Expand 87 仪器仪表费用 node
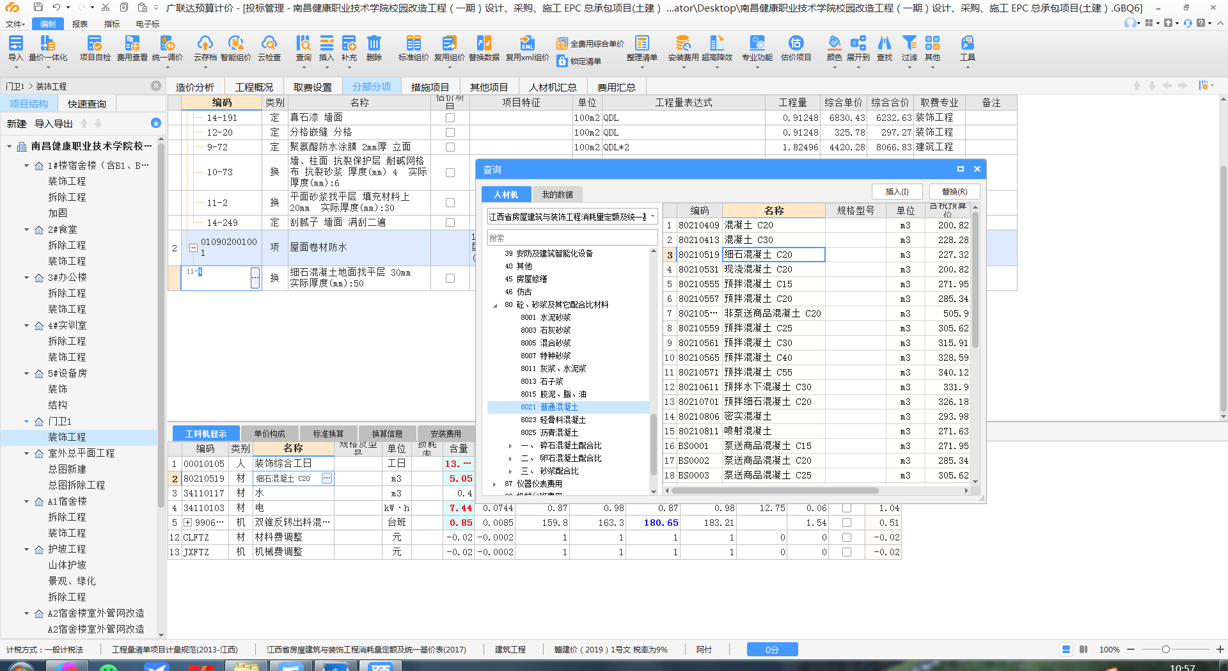 [494, 484]
